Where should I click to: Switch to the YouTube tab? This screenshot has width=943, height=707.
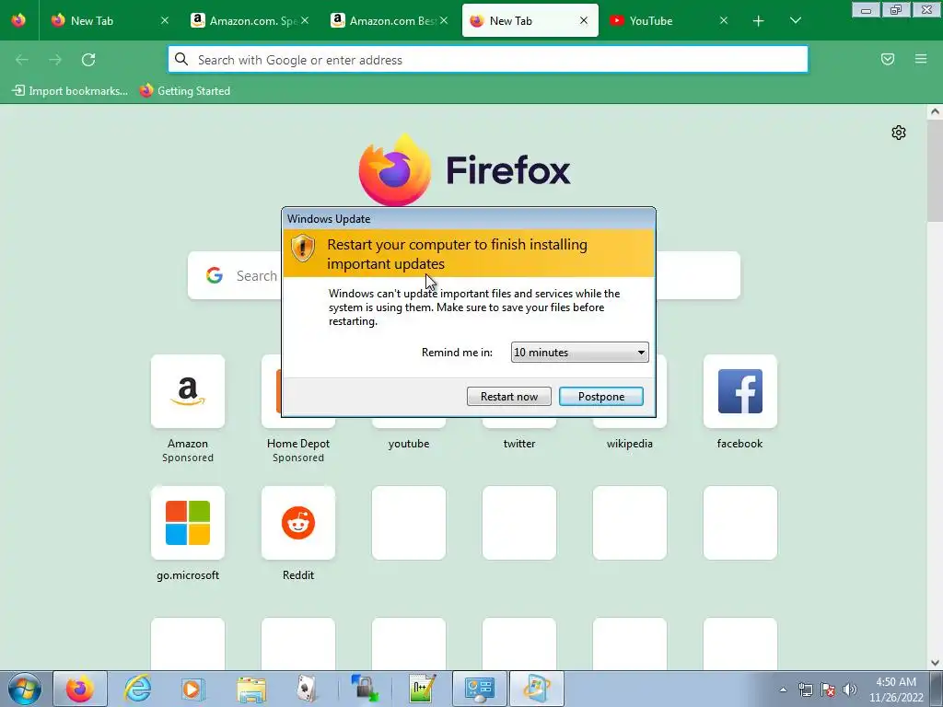pyautogui.click(x=669, y=20)
